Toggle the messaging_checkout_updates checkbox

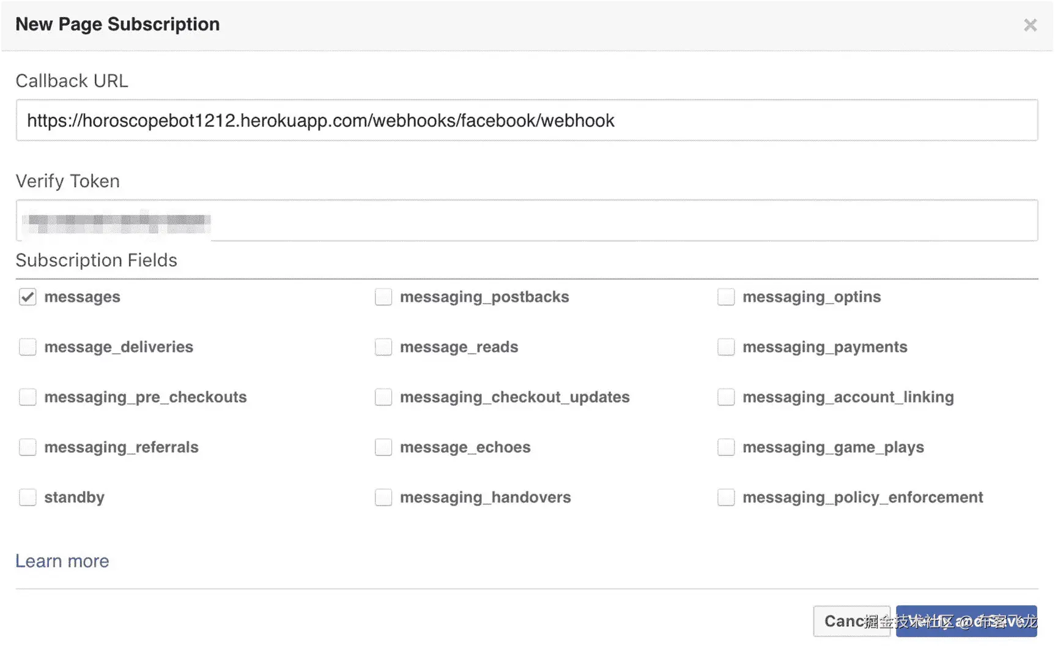point(383,397)
